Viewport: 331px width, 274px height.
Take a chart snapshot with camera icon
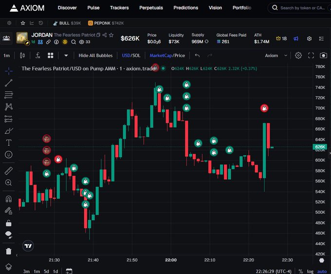click(323, 55)
